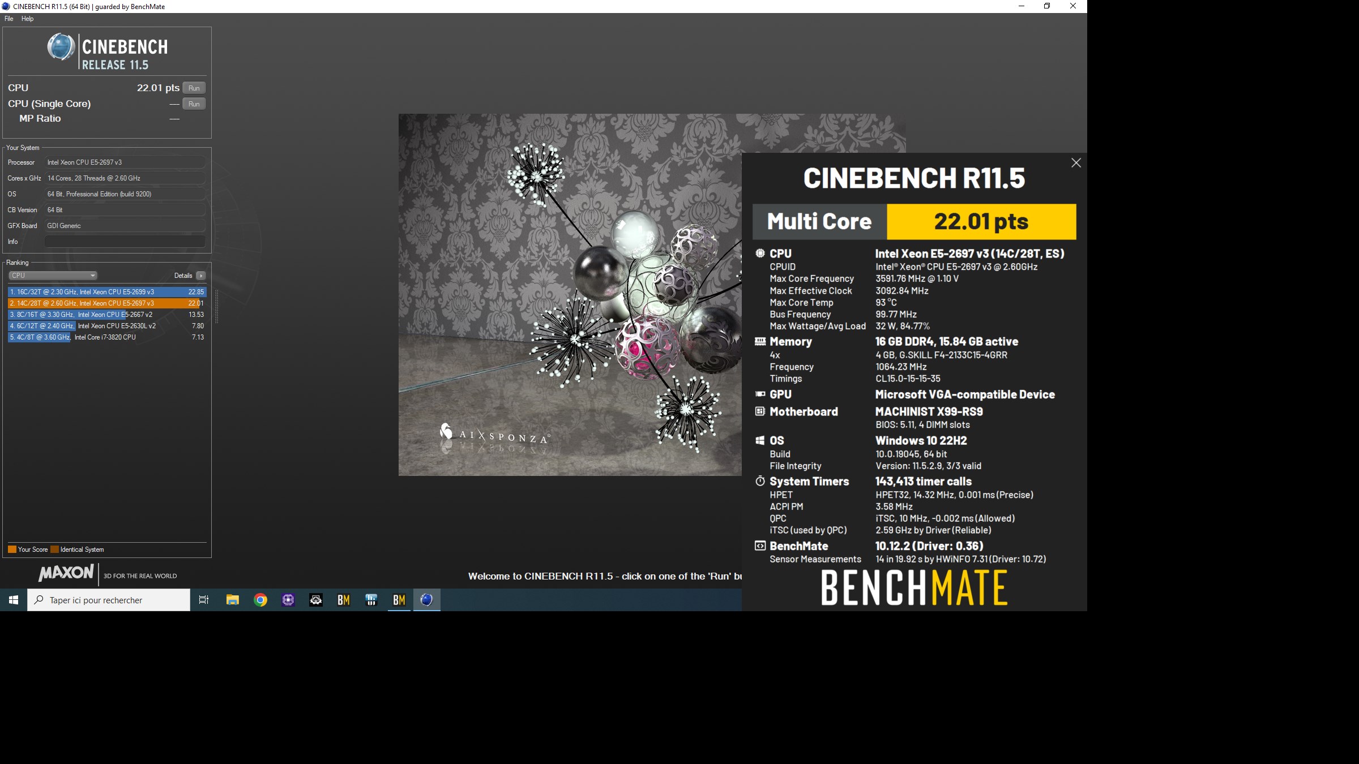
Task: Click the Timings CL15.0-15-15-35 value
Action: tap(908, 379)
